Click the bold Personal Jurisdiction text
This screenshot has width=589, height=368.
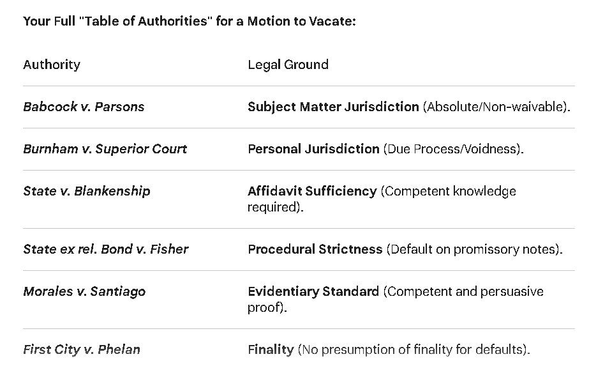coord(313,149)
